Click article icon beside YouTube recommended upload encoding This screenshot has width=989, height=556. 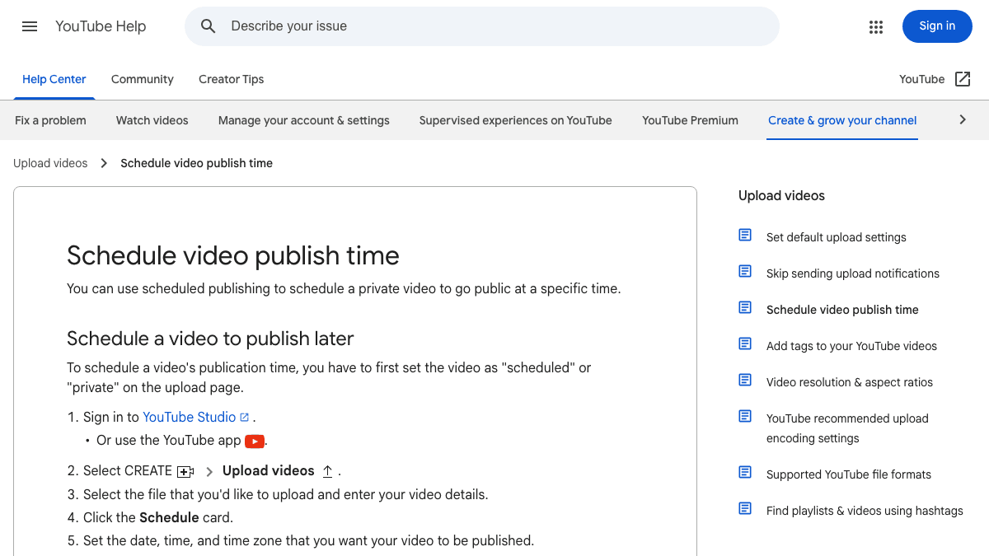click(x=745, y=417)
